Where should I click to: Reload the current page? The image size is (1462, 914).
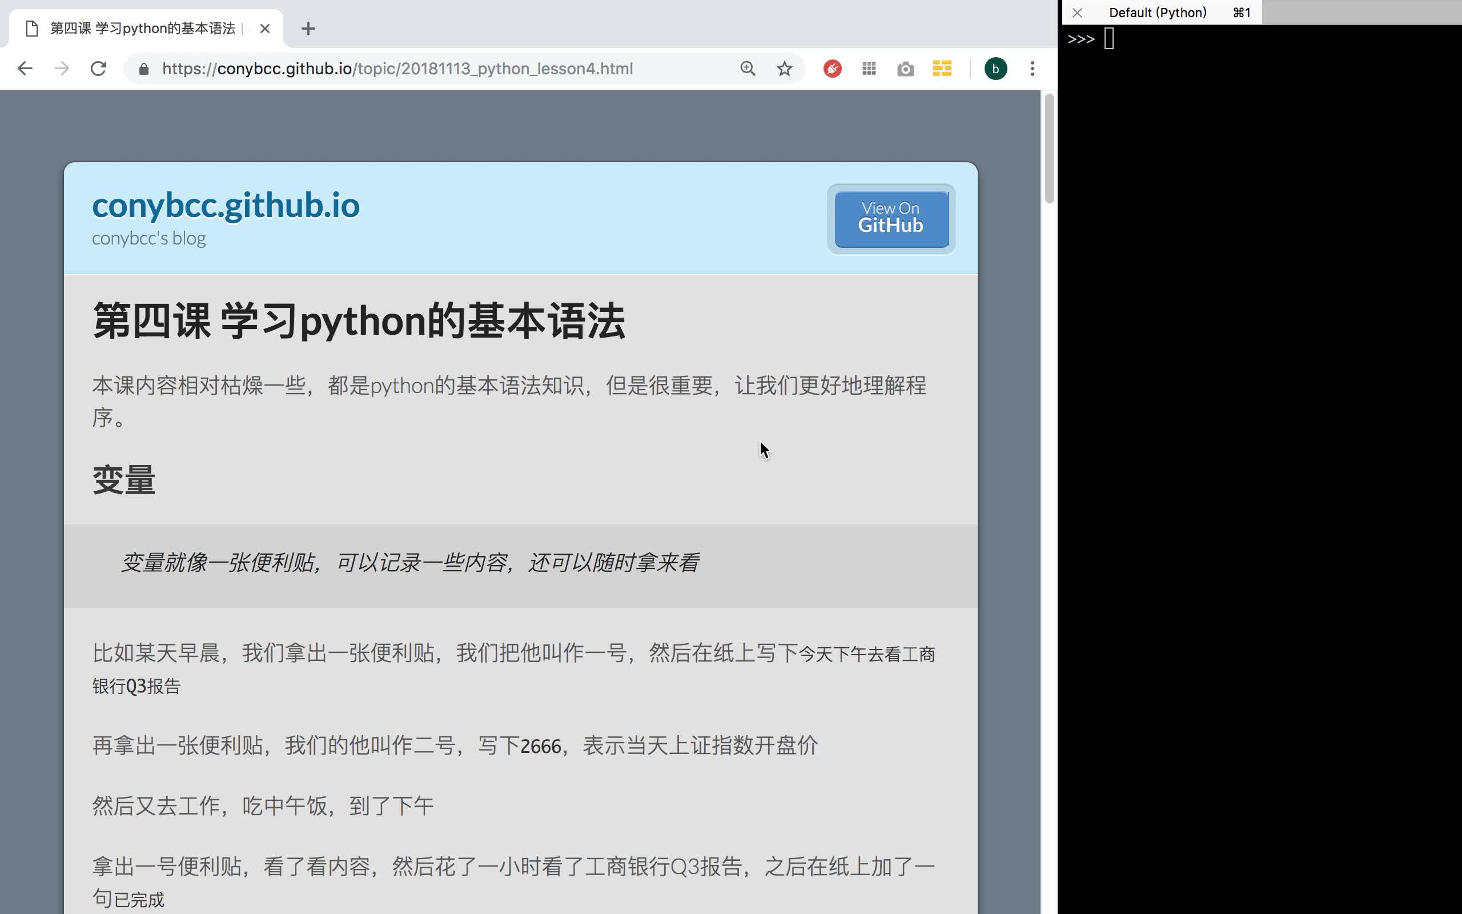click(x=99, y=69)
